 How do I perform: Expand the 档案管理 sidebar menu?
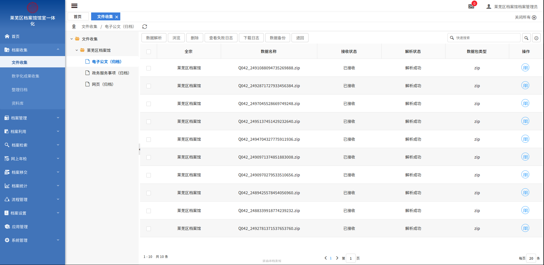coord(33,118)
